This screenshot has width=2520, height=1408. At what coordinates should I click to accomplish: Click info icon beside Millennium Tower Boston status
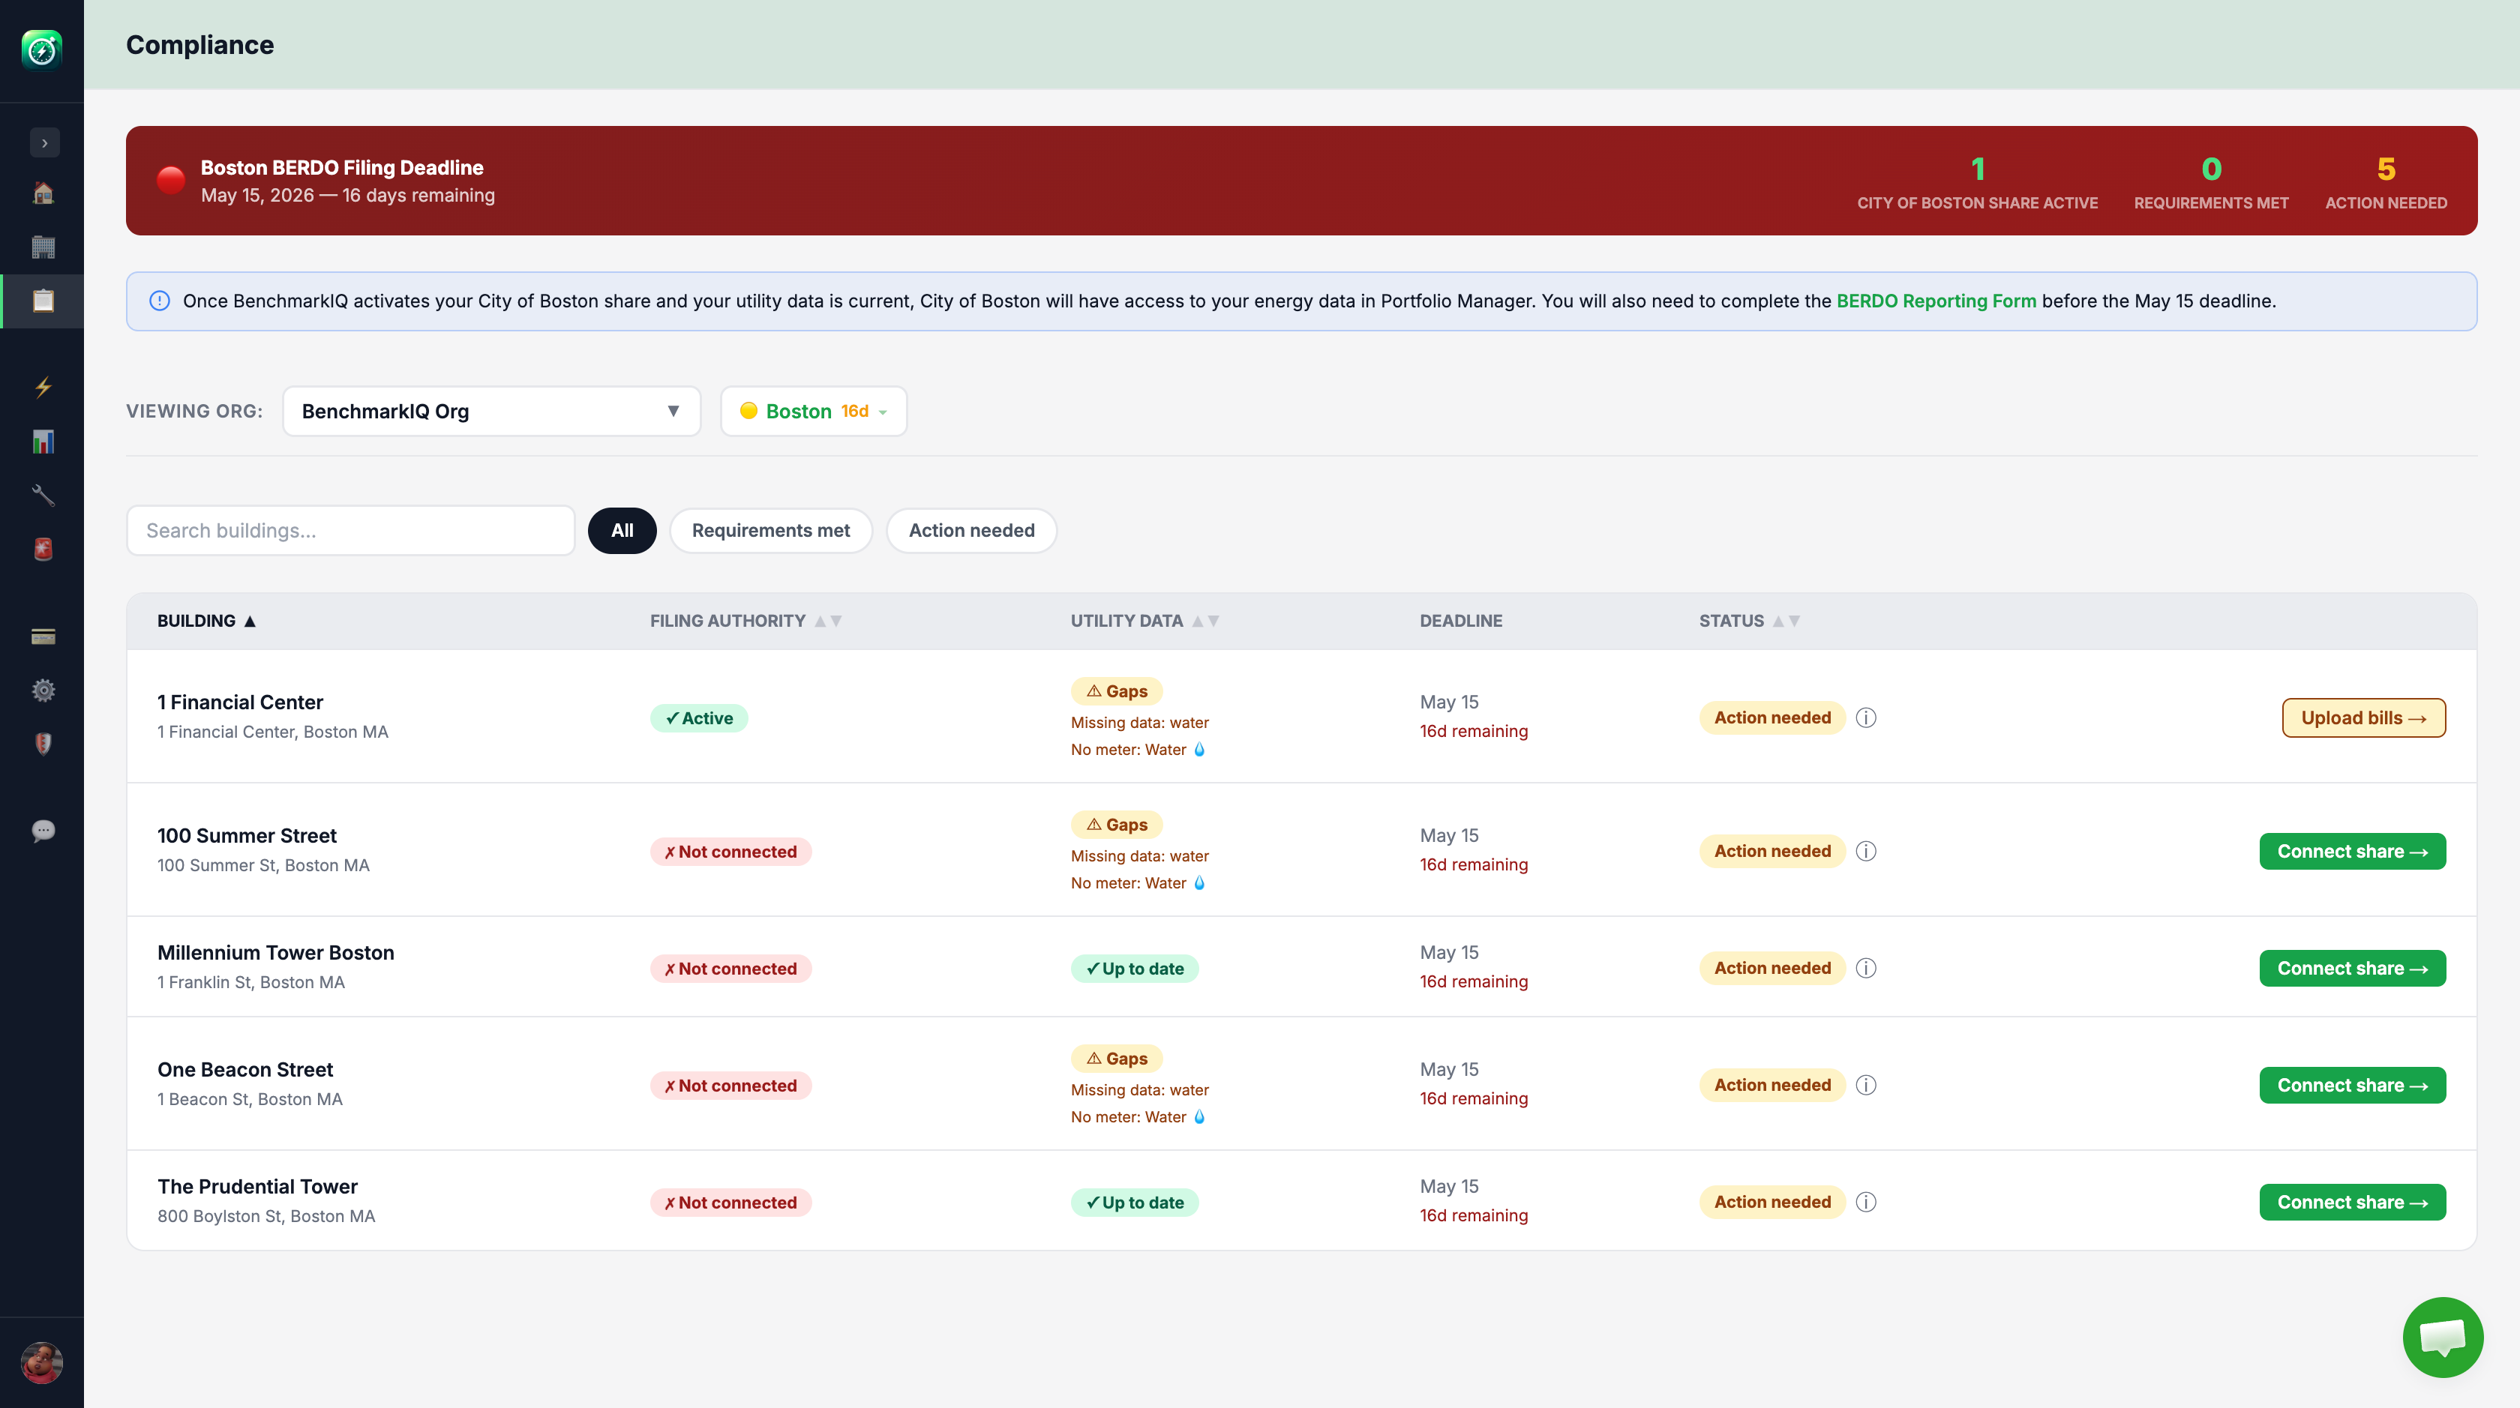click(x=1865, y=968)
